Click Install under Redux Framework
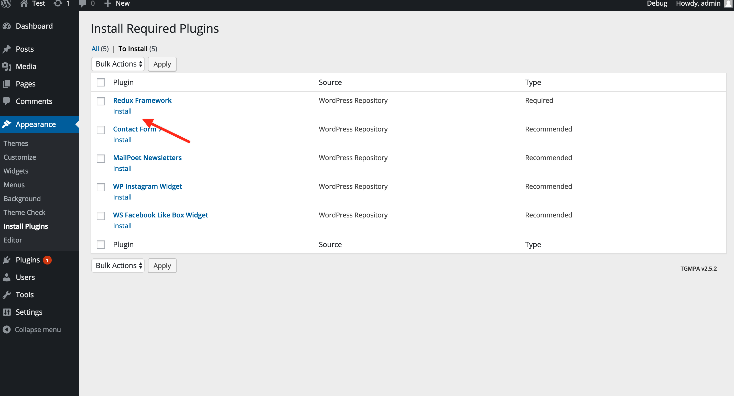This screenshot has width=734, height=396. (x=122, y=111)
